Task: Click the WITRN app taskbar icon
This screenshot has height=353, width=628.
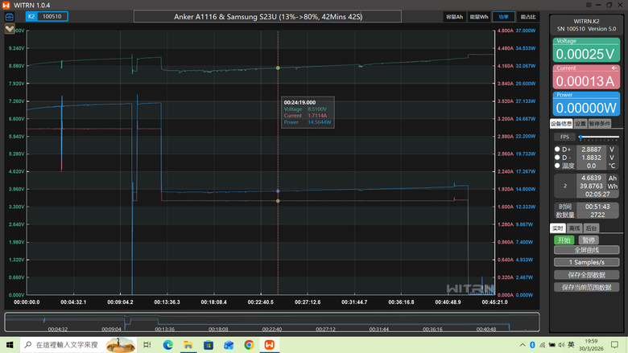Action: [x=270, y=345]
